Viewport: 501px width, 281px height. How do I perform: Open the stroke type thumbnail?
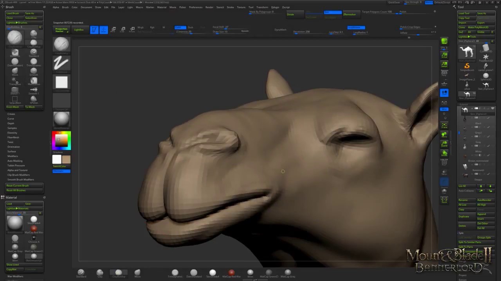point(61,63)
